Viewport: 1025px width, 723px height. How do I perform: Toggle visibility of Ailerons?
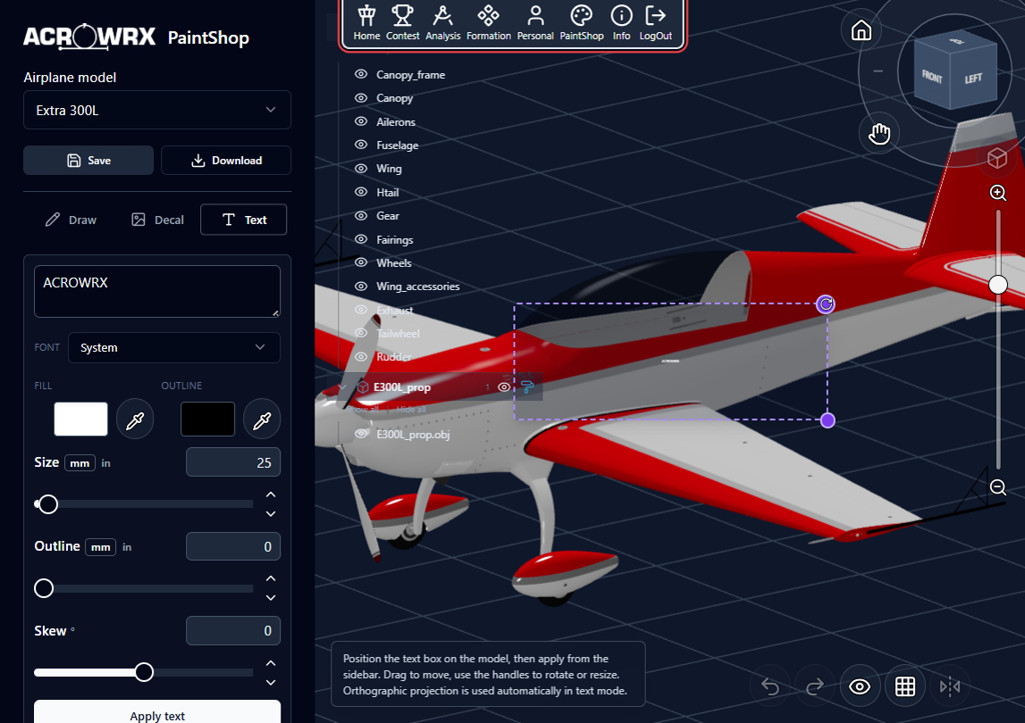[x=361, y=121]
